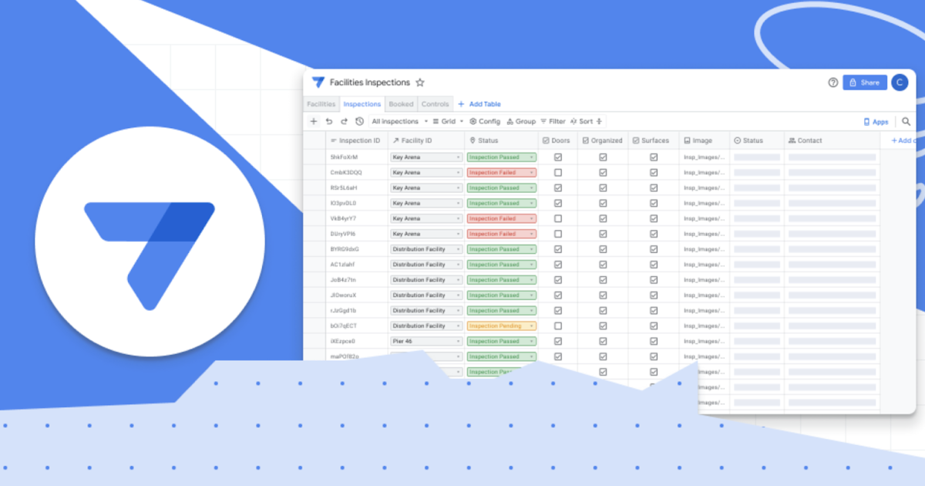Open Facility ID dropdown for row rJzGgd1b

pyautogui.click(x=425, y=310)
